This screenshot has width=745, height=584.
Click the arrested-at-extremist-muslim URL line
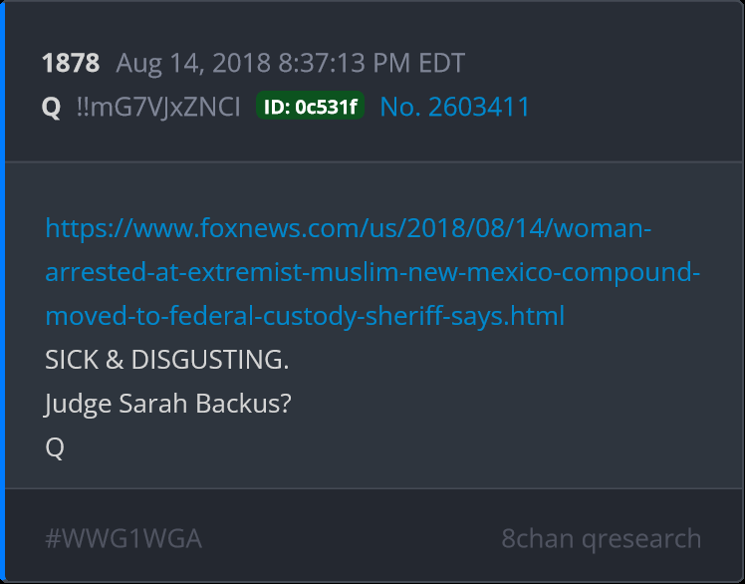372,272
